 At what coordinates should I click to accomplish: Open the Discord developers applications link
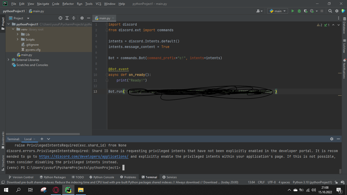point(84,156)
